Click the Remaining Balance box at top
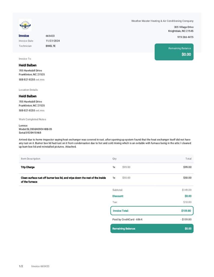The image size is (214, 277). 174,52
